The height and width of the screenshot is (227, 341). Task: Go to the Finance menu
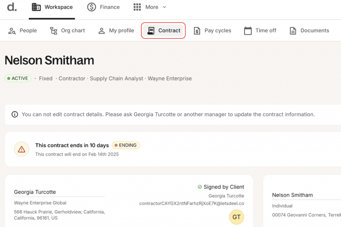coord(103,7)
